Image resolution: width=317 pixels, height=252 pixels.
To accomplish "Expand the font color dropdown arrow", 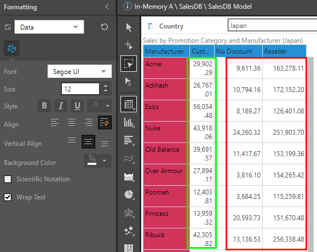I will [x=107, y=106].
